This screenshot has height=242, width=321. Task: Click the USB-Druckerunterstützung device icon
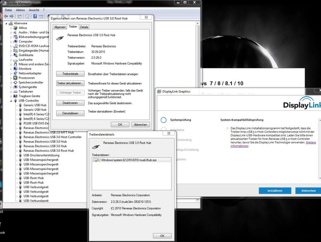pyautogui.click(x=21, y=155)
